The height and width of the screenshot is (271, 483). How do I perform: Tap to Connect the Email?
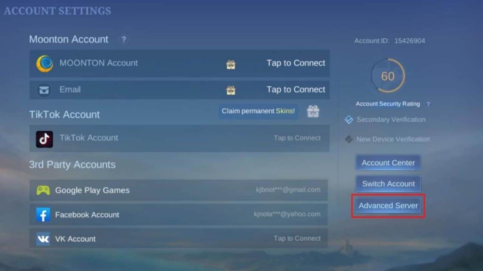pyautogui.click(x=296, y=90)
